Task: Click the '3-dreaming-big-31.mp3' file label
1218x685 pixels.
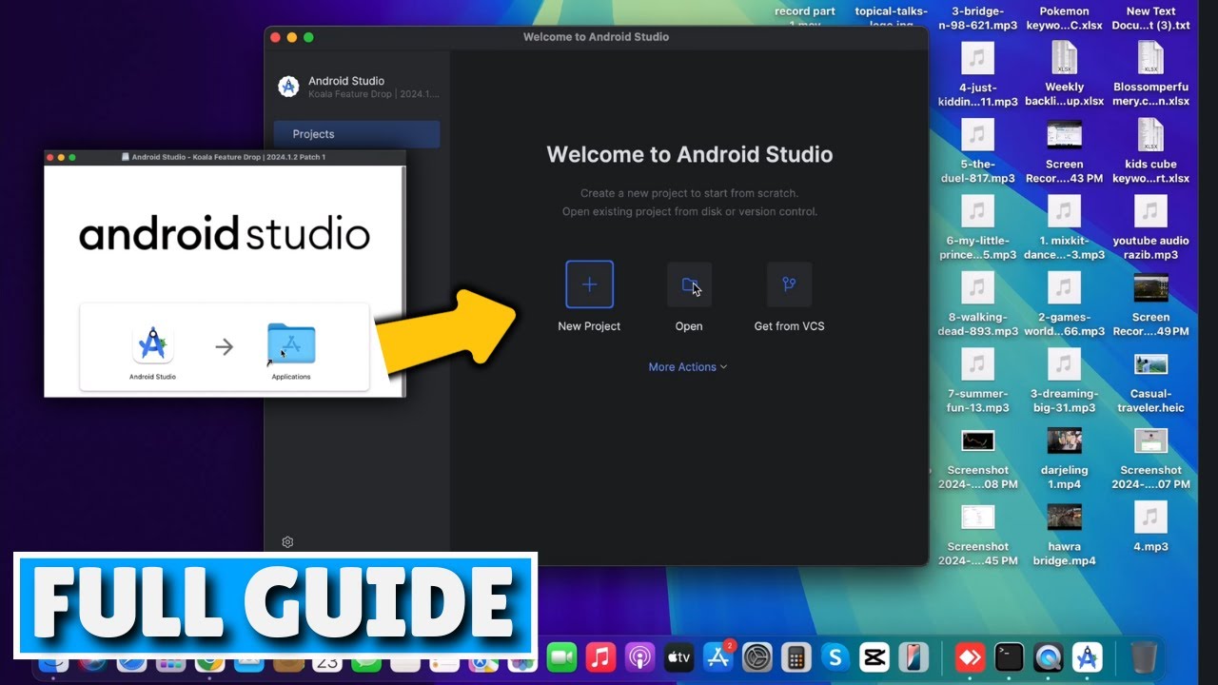Action: point(1064,401)
